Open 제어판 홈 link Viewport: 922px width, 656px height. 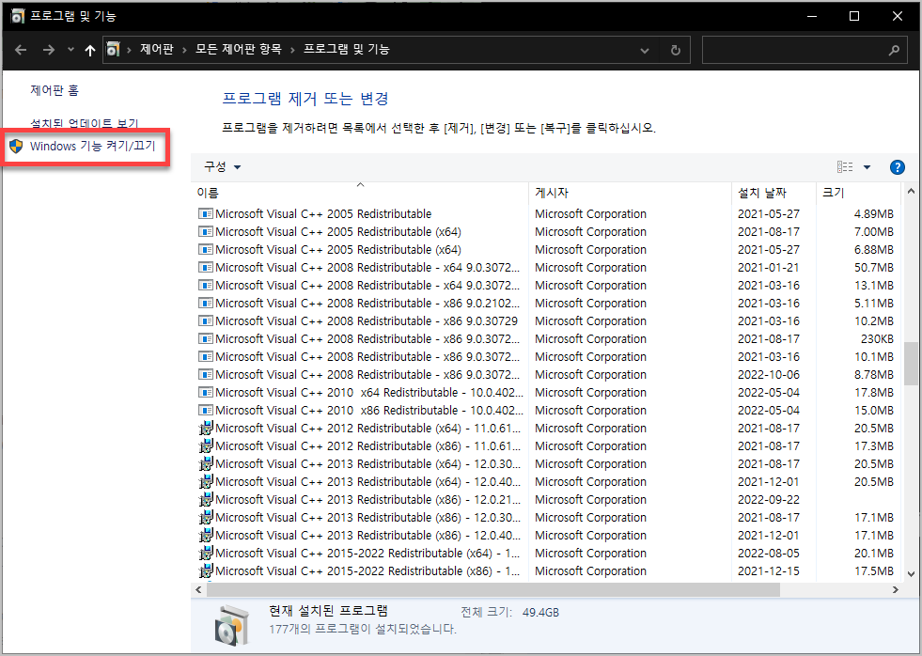point(55,90)
